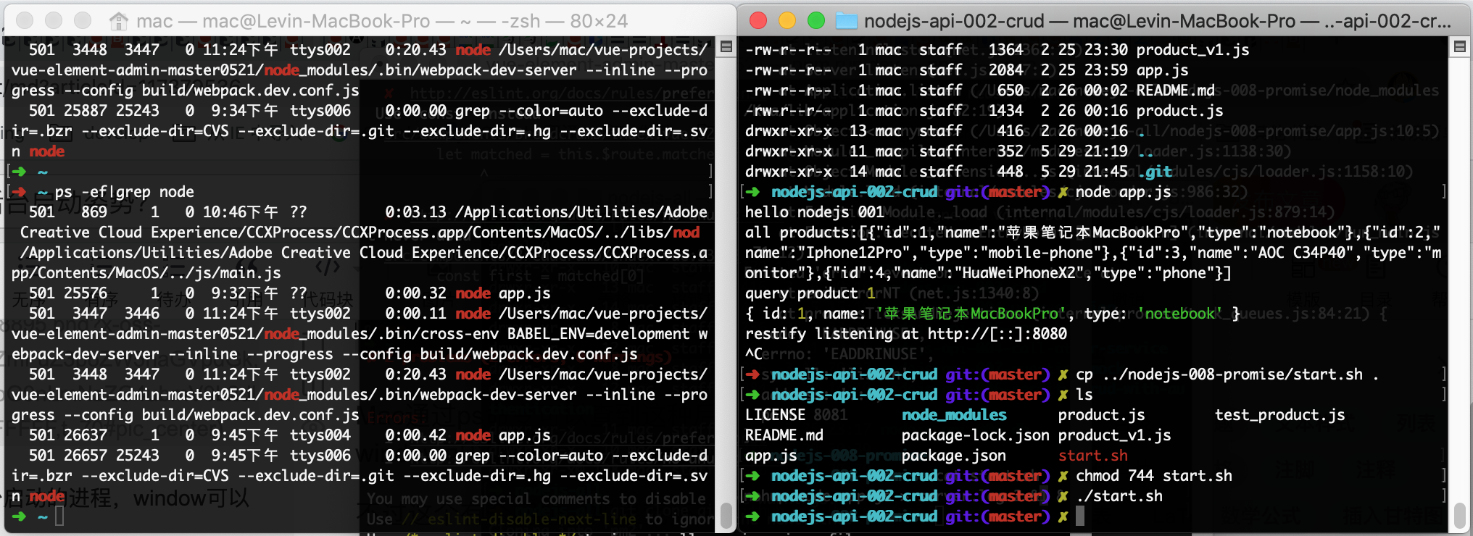
Task: Zoom the nodejs-api-002-crud window with green button
Action: [816, 20]
